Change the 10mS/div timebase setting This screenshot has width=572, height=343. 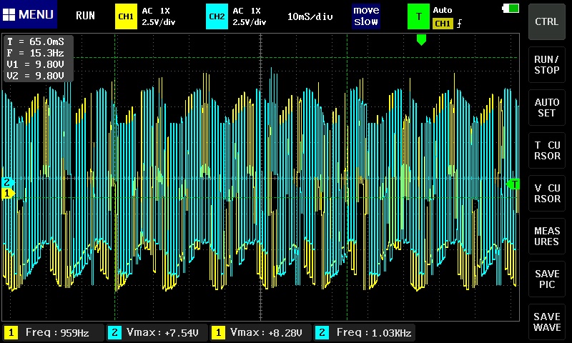310,16
